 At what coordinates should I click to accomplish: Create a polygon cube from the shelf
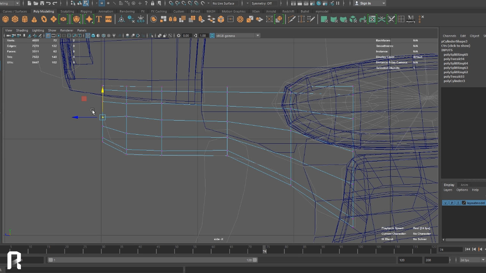coord(15,19)
